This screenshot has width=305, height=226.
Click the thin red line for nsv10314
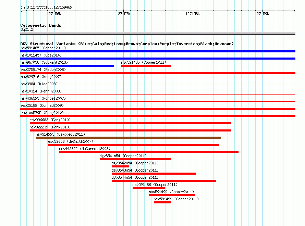point(158,94)
